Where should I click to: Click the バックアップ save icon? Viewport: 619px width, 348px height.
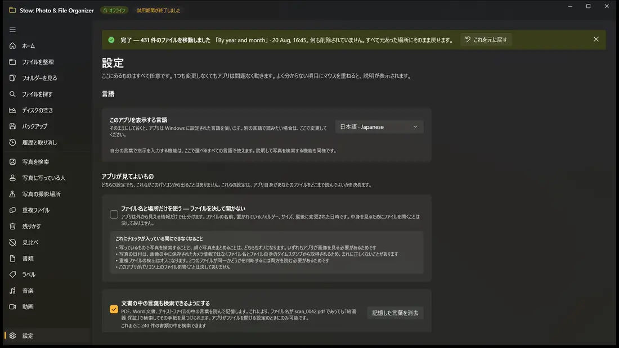(x=12, y=126)
